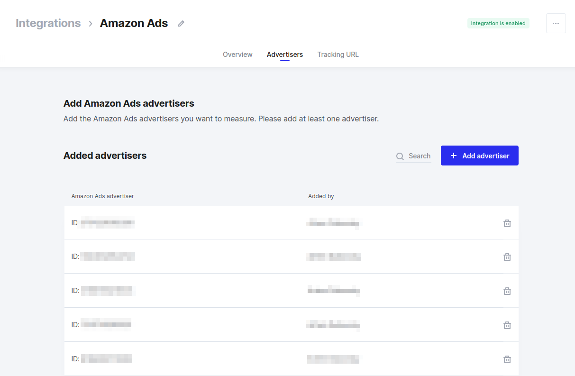Switch to the Overview tab

click(x=237, y=55)
